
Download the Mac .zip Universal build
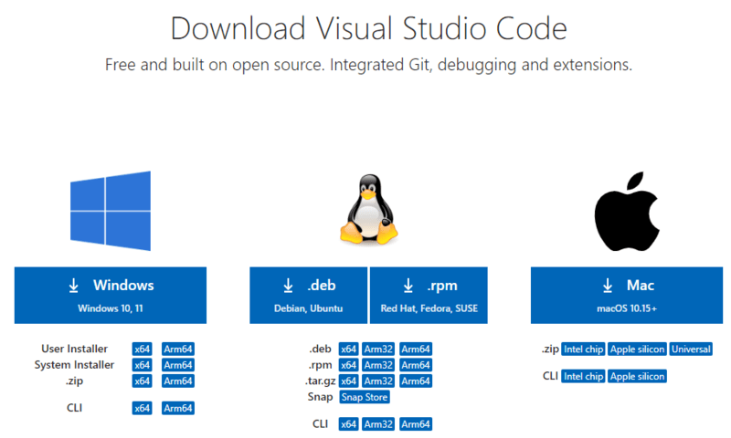pos(691,349)
